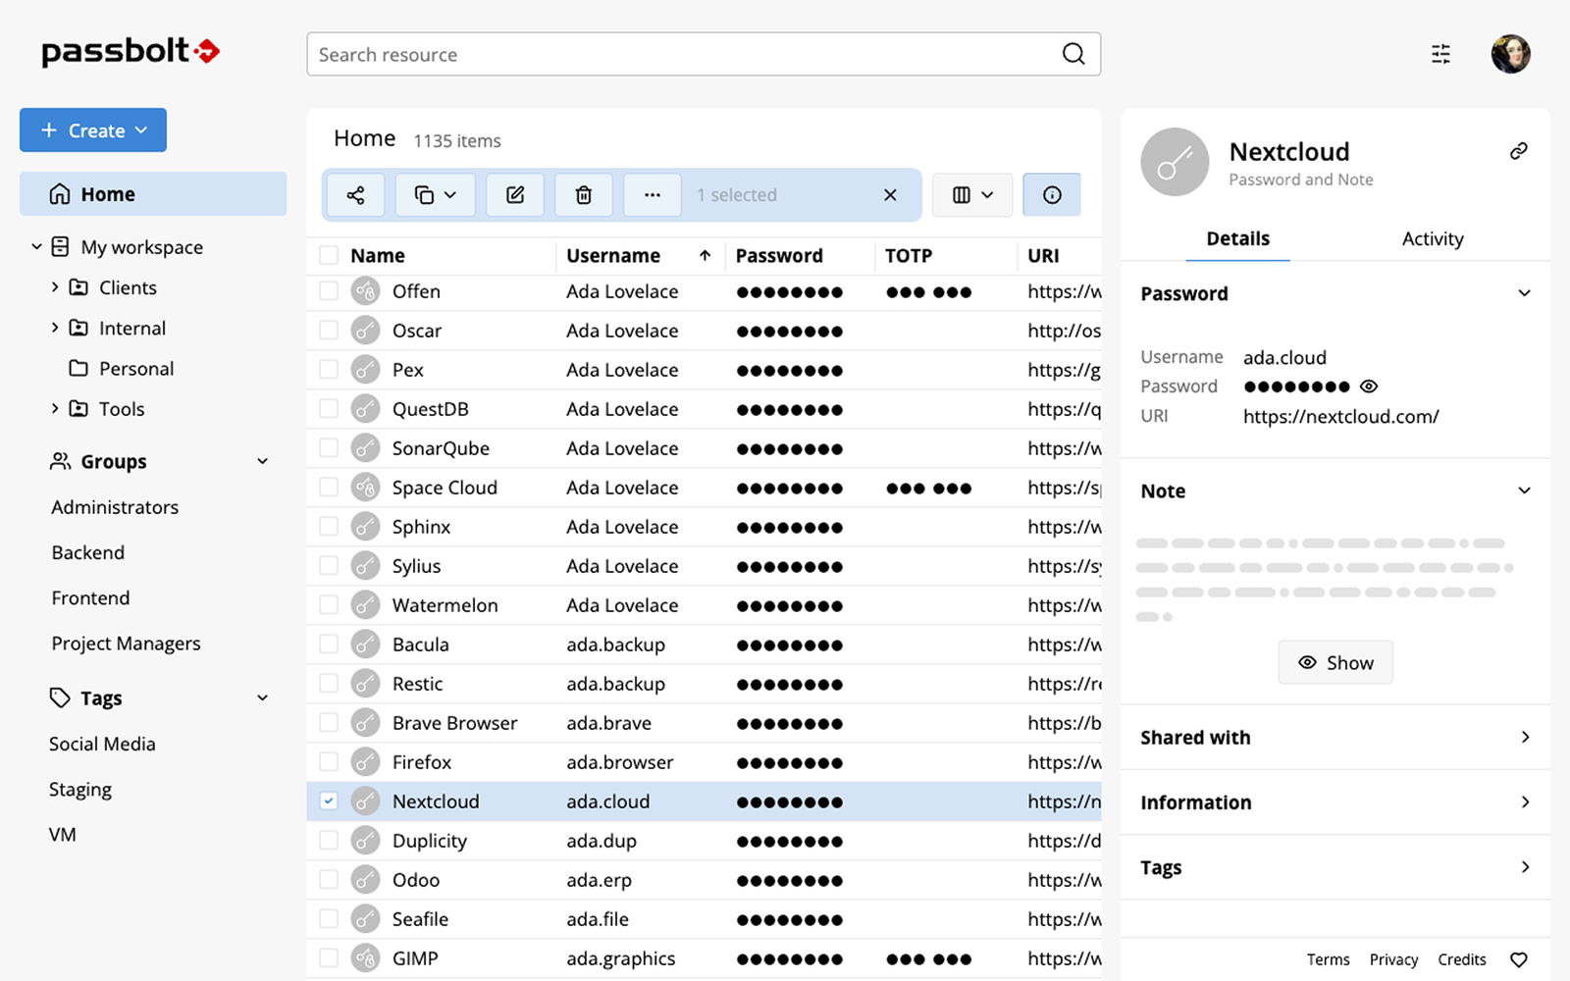
Task: Uncheck the Nextcloud row checkbox
Action: [329, 800]
